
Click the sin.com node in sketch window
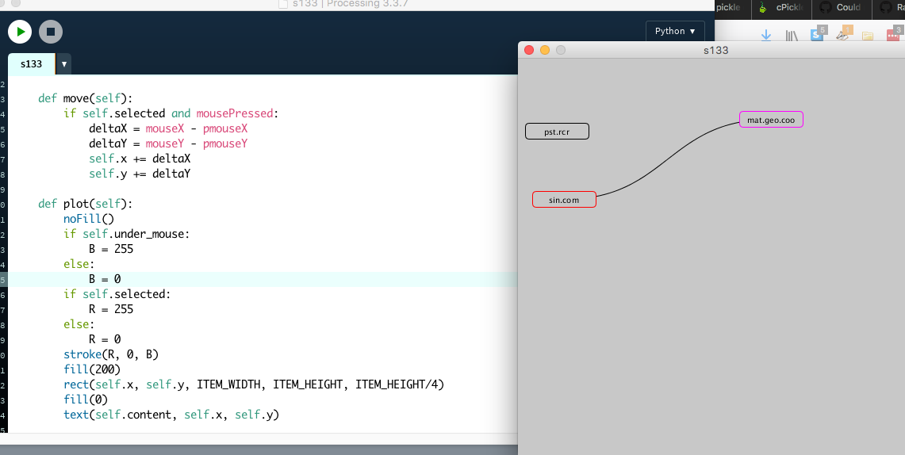[x=564, y=200]
